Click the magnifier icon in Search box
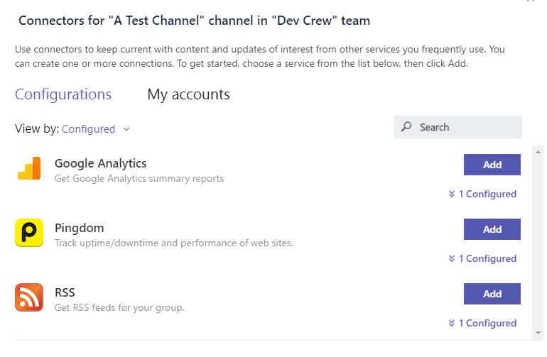The height and width of the screenshot is (357, 547). [406, 126]
